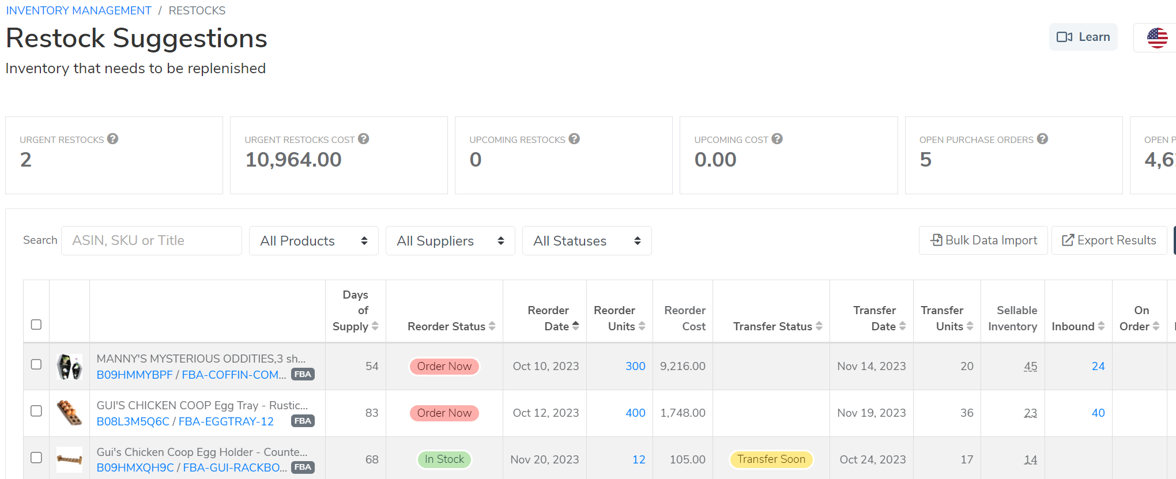
Task: Sort by On Order column arrows
Action: point(1156,326)
